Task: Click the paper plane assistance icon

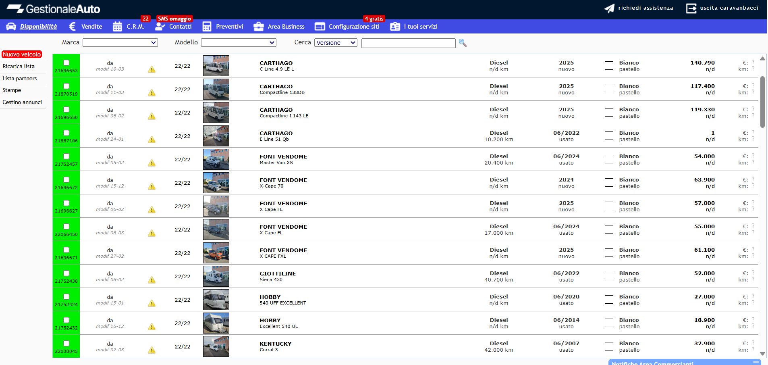Action: (x=609, y=8)
